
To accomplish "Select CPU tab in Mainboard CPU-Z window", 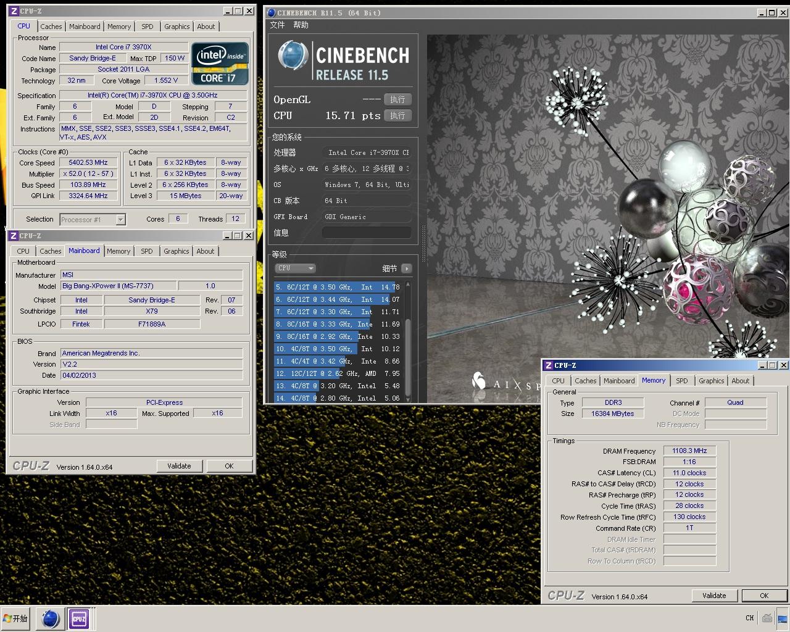I will [x=23, y=251].
